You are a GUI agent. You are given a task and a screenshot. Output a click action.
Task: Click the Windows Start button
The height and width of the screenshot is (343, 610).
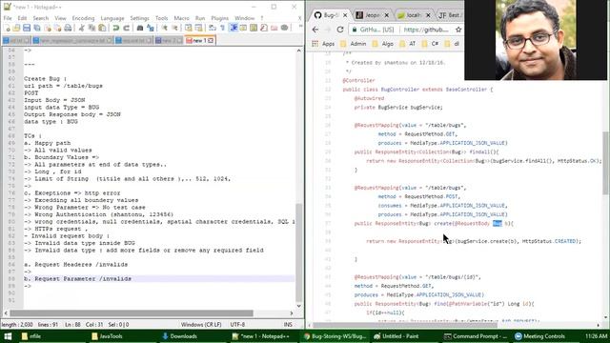(8, 336)
